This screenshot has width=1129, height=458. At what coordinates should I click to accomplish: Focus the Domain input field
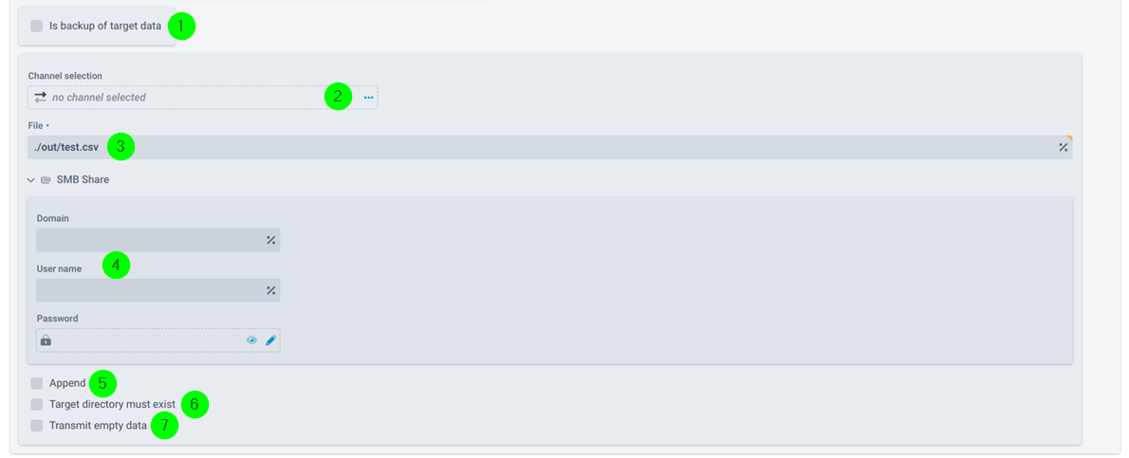pyautogui.click(x=157, y=240)
